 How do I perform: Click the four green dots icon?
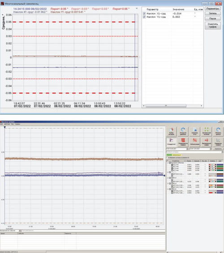[x=207, y=131]
